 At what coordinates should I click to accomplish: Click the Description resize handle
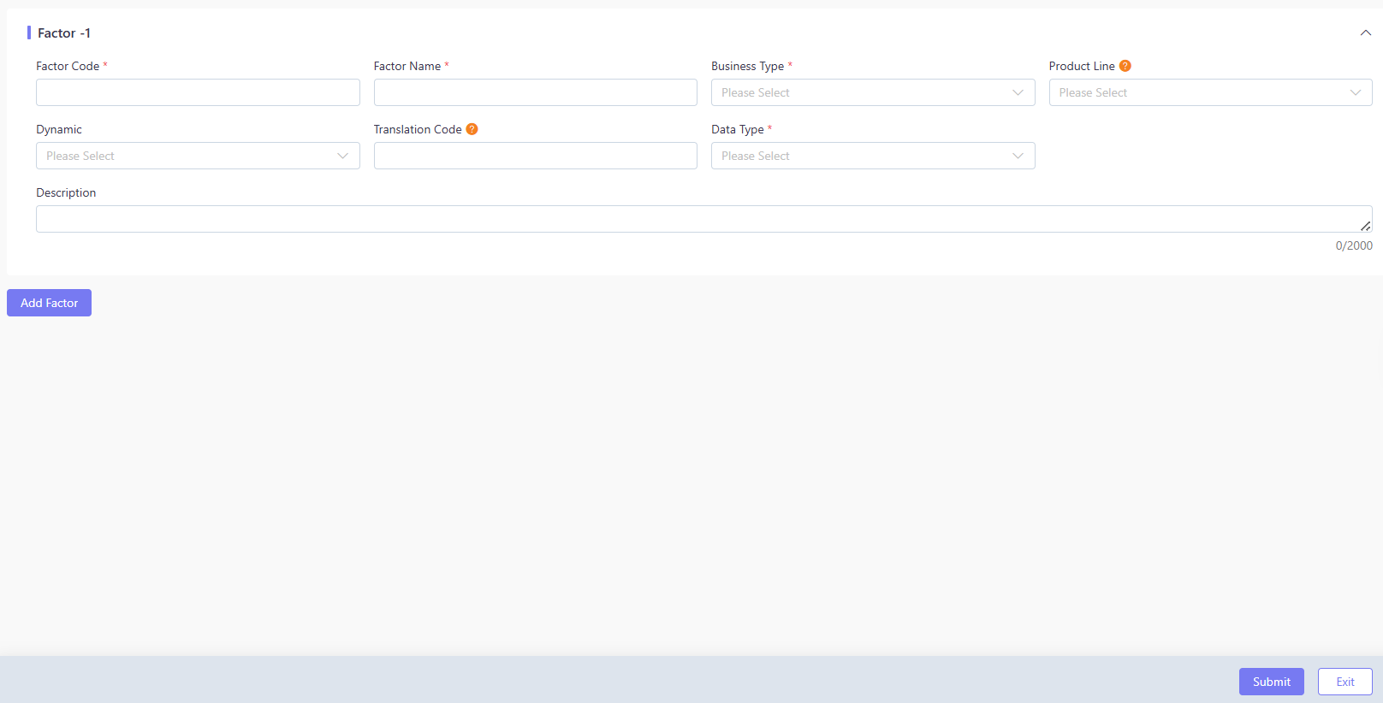click(1365, 226)
